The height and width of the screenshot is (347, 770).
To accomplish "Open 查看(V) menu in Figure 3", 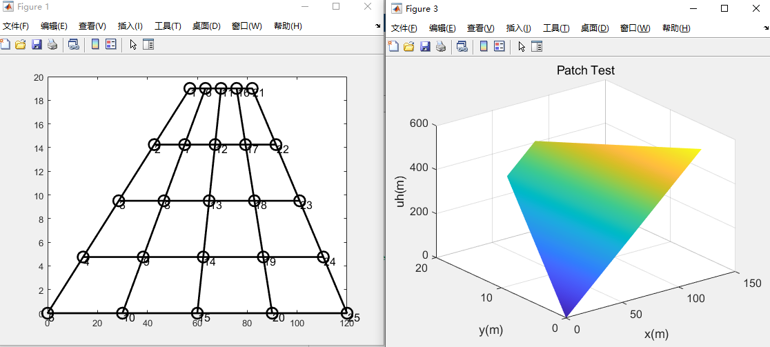I will pyautogui.click(x=481, y=28).
